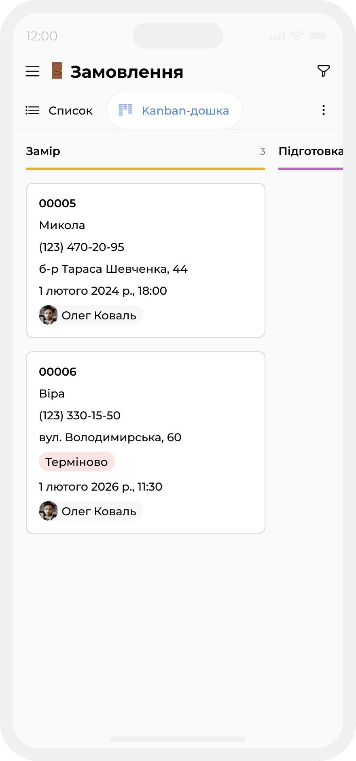Open order card 00005
Viewport: 356px width, 761px height.
pyautogui.click(x=146, y=260)
